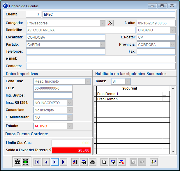The width and height of the screenshot is (180, 171).
Task: Go to the previous record
Action: coord(46,162)
